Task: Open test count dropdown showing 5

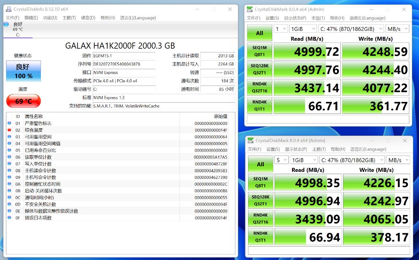Action: click(x=281, y=160)
